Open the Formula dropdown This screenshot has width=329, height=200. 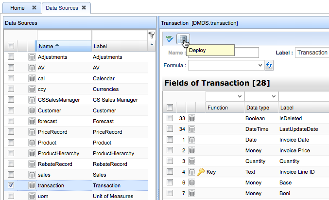pyautogui.click(x=261, y=65)
